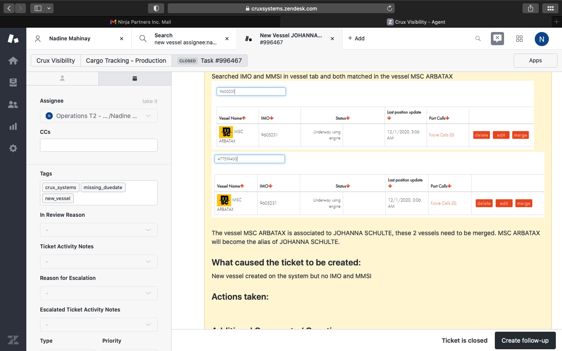Image resolution: width=562 pixels, height=351 pixels.
Task: Expand the Assignee dropdown
Action: pyautogui.click(x=99, y=116)
